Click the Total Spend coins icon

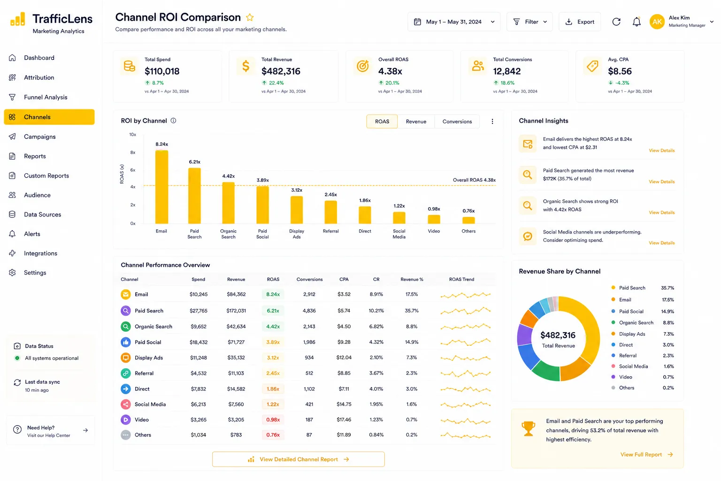[x=130, y=66]
